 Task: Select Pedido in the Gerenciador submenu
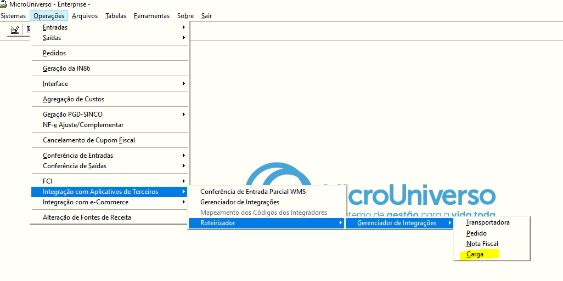click(x=492, y=233)
